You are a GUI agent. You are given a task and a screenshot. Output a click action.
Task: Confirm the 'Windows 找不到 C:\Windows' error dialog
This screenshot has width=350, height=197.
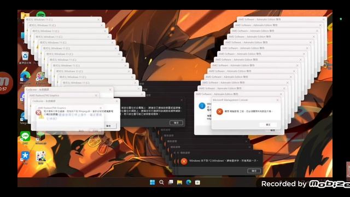click(254, 171)
